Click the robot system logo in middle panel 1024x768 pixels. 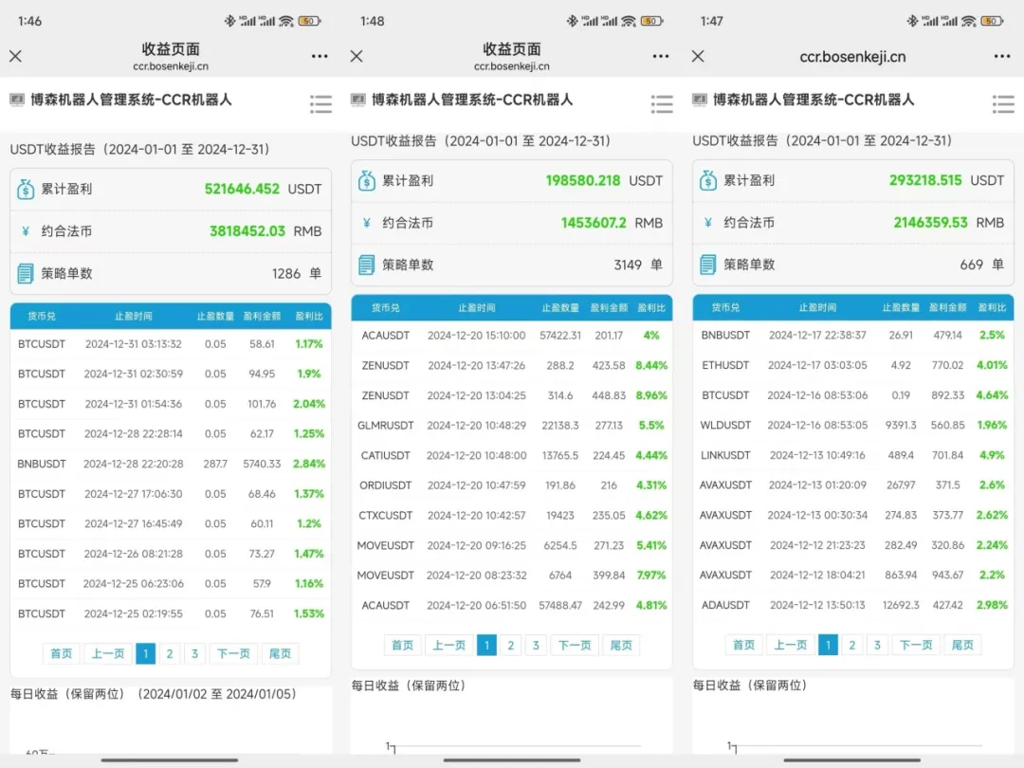(357, 100)
